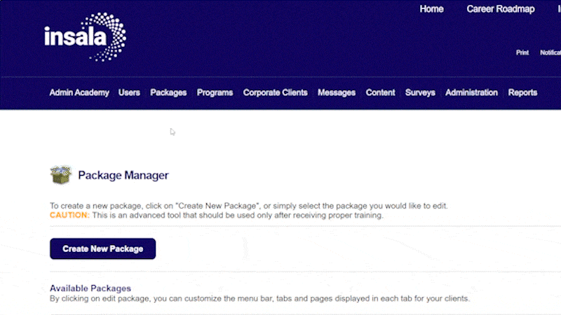Open the Content menu
Screen dimensions: 561x315
point(380,92)
